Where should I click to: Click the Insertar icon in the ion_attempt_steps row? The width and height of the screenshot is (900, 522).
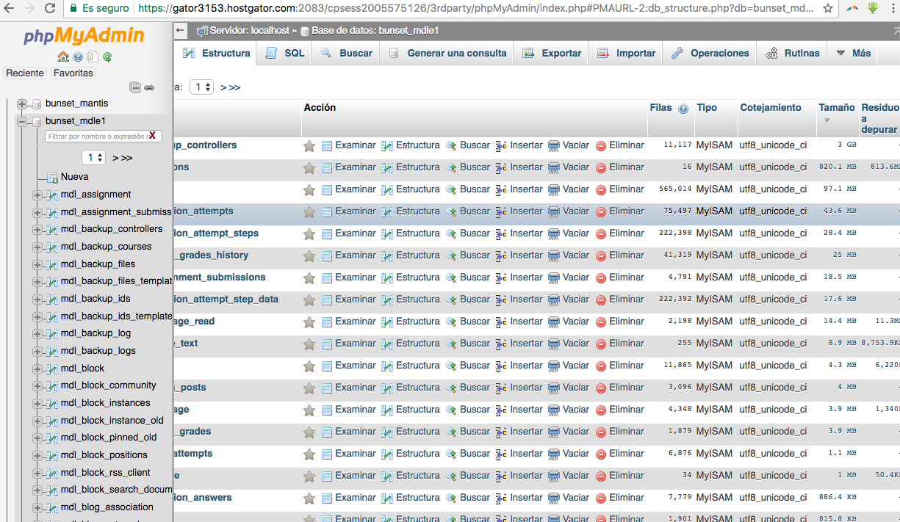pyautogui.click(x=501, y=233)
